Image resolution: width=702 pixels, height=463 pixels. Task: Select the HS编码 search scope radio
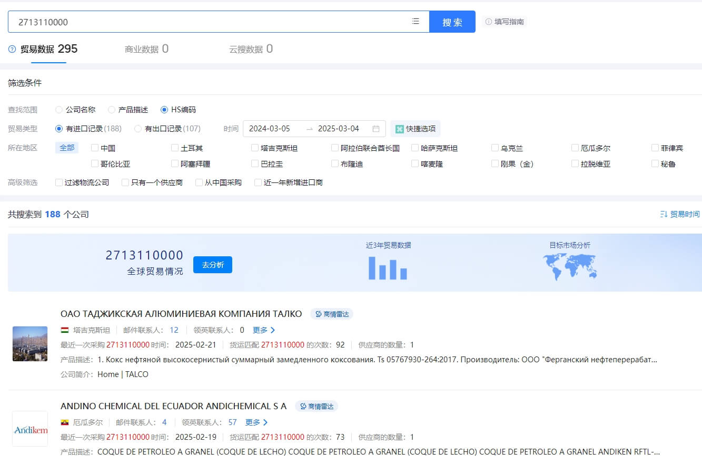click(x=164, y=110)
